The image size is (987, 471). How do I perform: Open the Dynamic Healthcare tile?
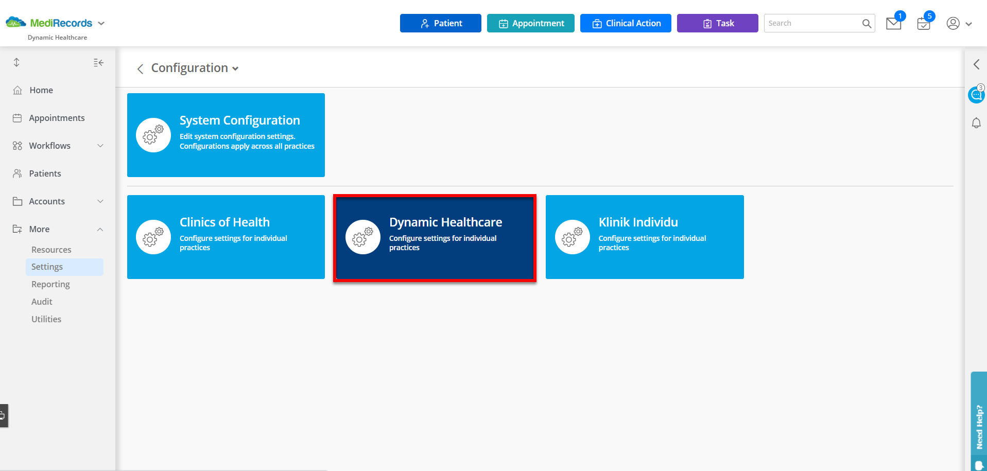click(x=435, y=238)
